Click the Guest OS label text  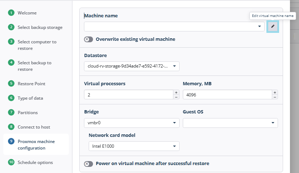(x=193, y=112)
